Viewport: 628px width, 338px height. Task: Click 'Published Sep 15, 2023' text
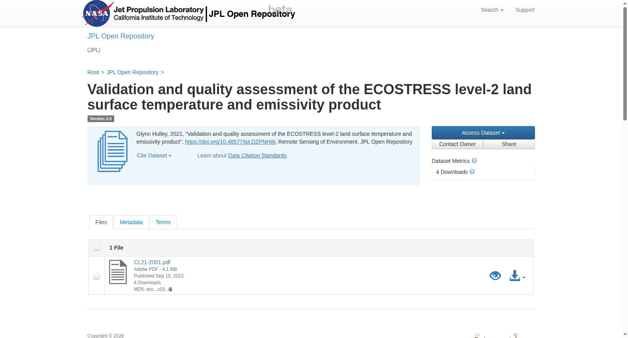pyautogui.click(x=159, y=276)
